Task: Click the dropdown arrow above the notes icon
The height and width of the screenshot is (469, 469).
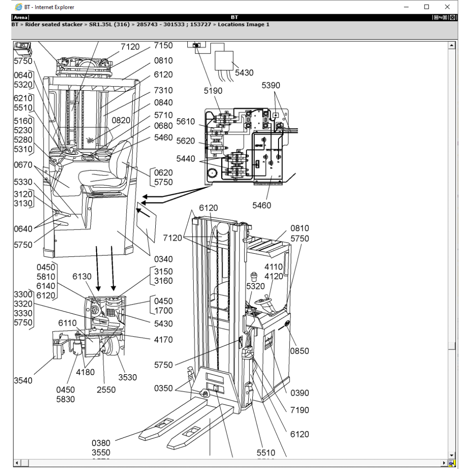Action: pos(452,456)
